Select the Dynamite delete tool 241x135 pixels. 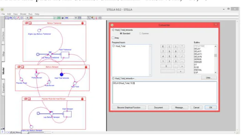click(96, 18)
